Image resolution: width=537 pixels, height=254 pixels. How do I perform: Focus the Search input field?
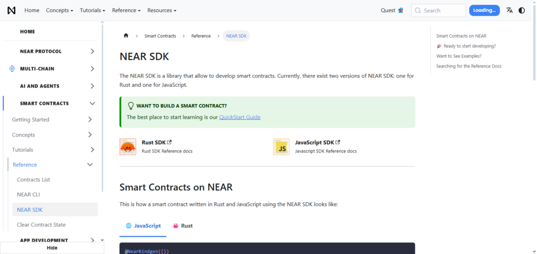(439, 10)
